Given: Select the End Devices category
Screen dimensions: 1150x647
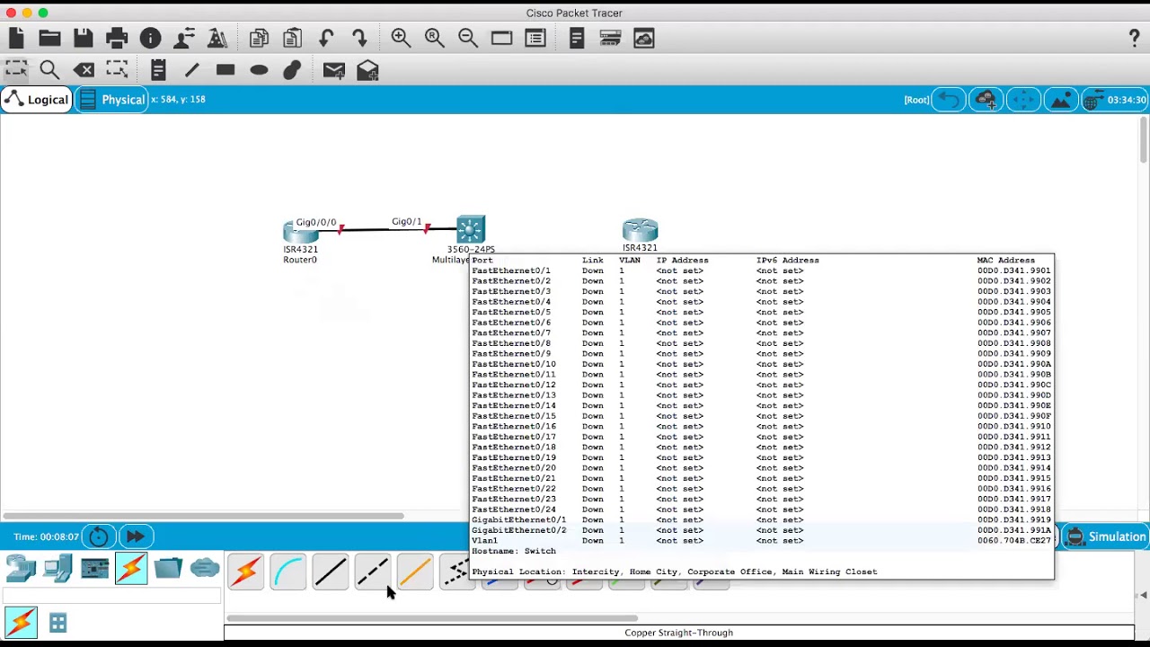Looking at the screenshot, I should tap(58, 569).
